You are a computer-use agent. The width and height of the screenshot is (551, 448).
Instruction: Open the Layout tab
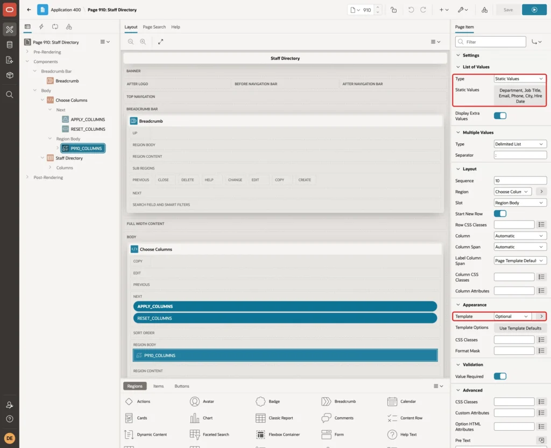(x=131, y=27)
